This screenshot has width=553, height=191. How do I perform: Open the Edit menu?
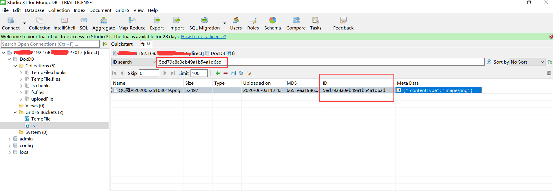click(x=17, y=10)
